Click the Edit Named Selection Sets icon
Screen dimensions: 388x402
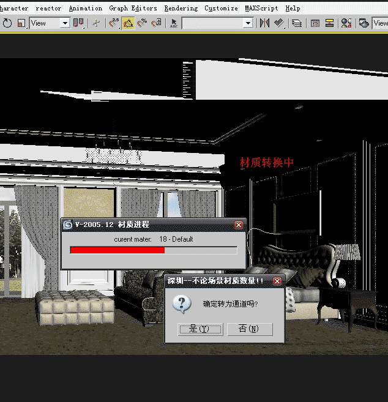[x=174, y=23]
